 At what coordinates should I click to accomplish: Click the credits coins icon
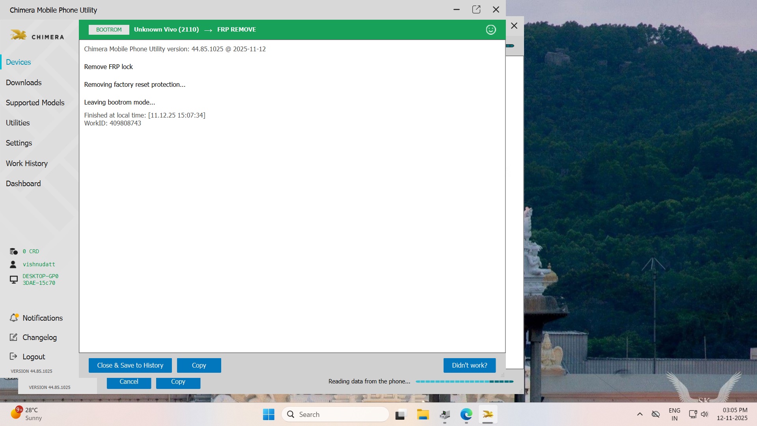[14, 251]
